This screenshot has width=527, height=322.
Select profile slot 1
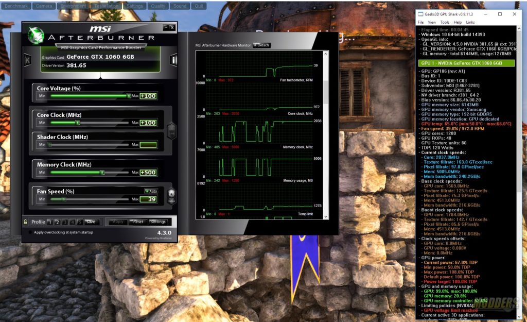click(x=49, y=222)
